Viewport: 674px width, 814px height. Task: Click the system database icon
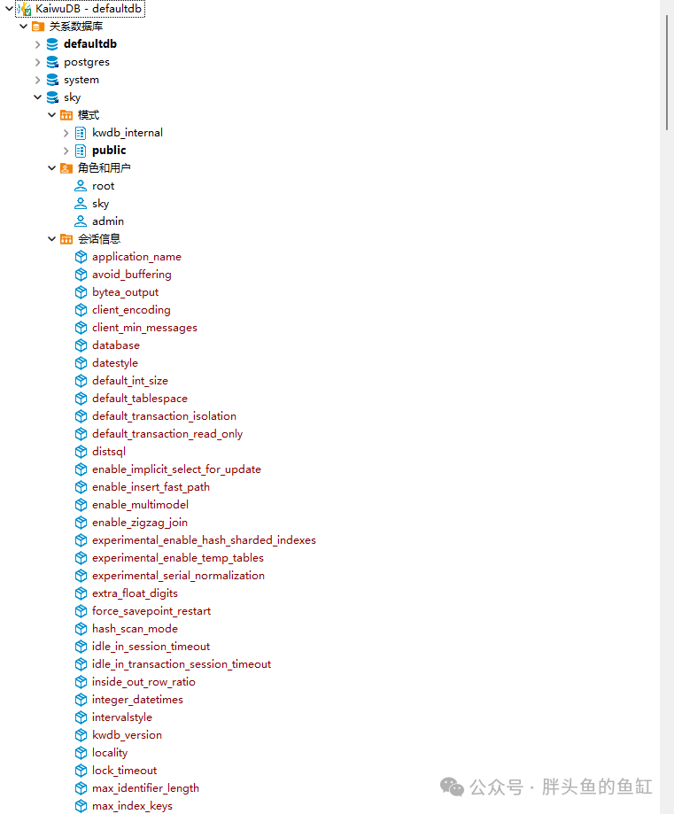[52, 80]
